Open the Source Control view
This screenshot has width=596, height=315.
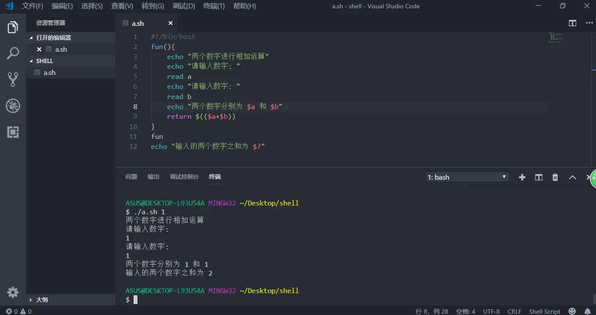[x=13, y=79]
